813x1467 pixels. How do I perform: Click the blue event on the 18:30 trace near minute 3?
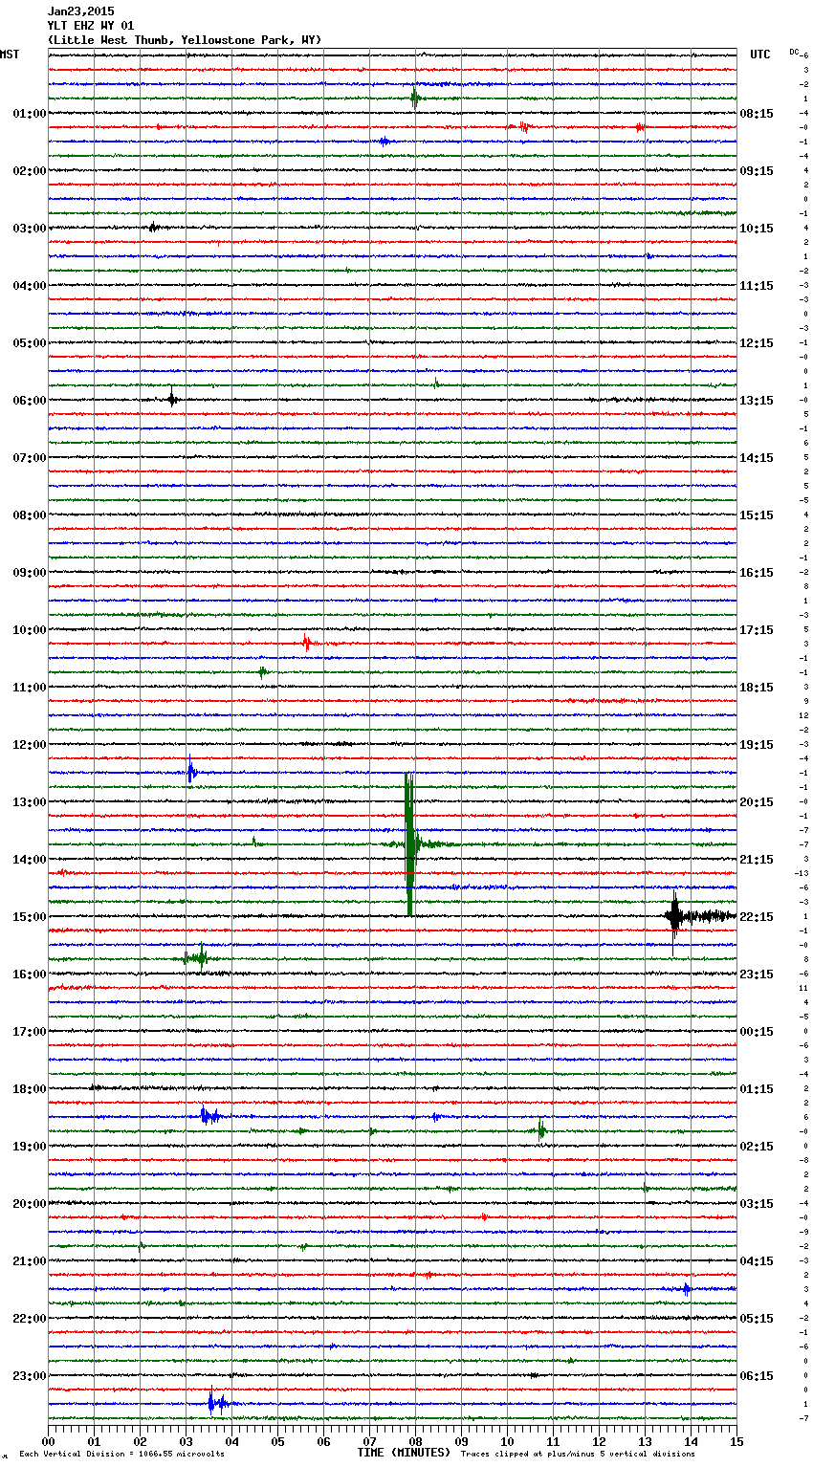[x=209, y=1115]
